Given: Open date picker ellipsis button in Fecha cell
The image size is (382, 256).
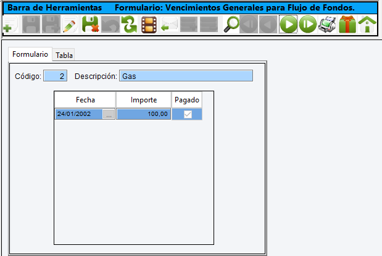Looking at the screenshot, I should (x=109, y=114).
